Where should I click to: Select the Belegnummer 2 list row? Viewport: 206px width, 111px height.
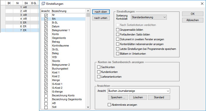(63, 65)
